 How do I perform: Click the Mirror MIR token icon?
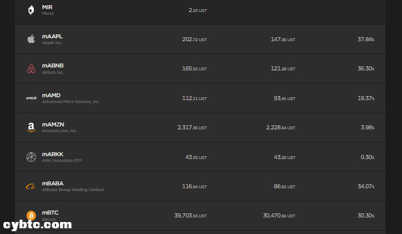[31, 10]
